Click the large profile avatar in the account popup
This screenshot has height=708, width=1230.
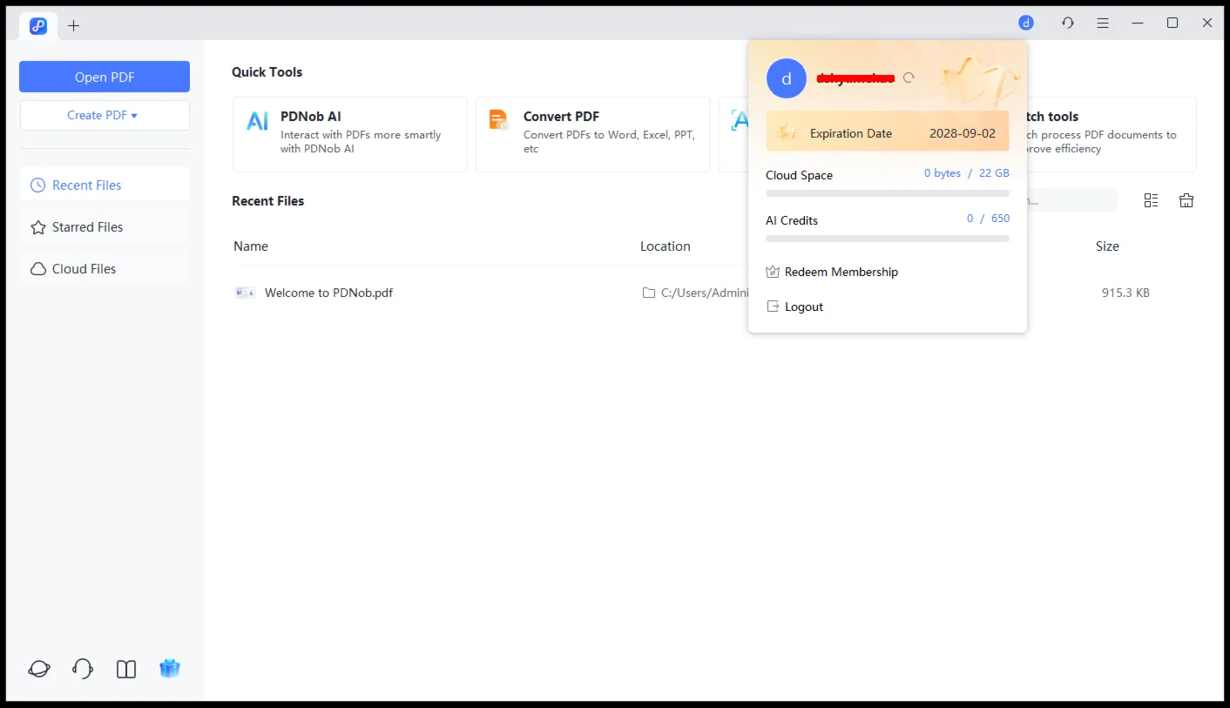[787, 78]
